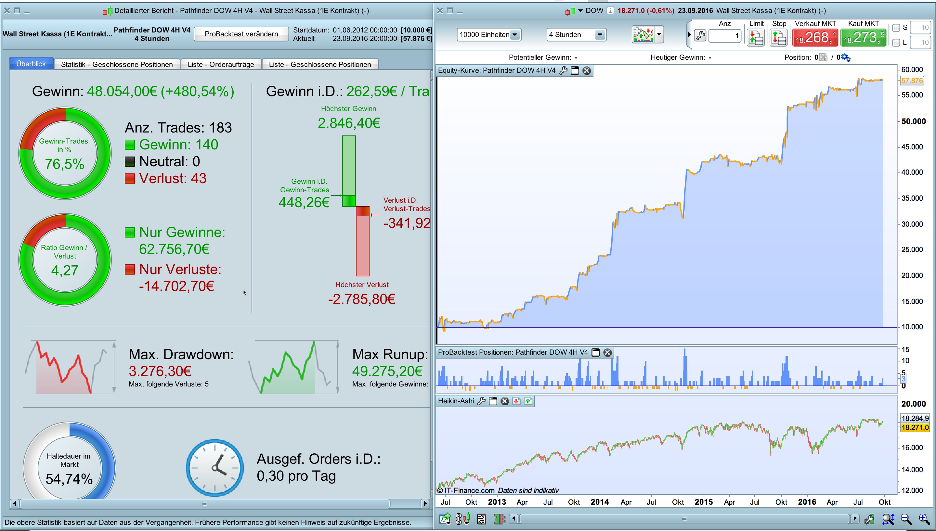This screenshot has height=531, width=936.
Task: Click ProBacktest verändern button
Action: pyautogui.click(x=241, y=34)
